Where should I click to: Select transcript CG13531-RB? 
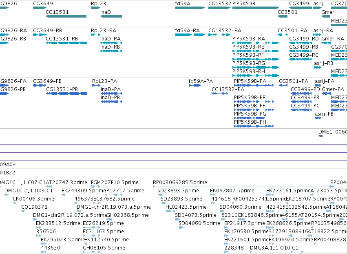66,43
